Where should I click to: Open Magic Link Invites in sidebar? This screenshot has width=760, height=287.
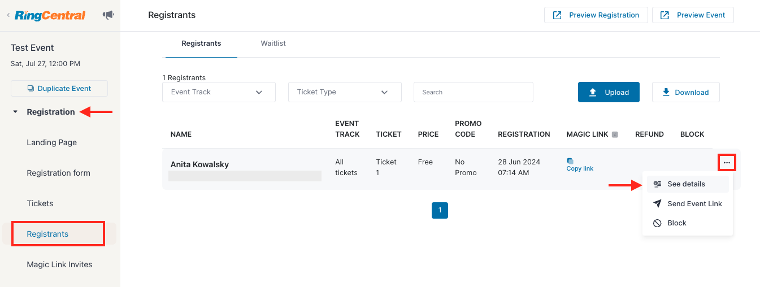pyautogui.click(x=59, y=264)
